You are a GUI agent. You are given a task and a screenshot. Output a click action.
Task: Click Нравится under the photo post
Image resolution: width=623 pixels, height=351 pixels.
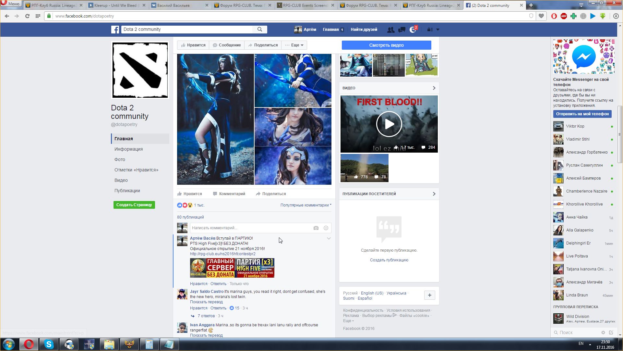tap(190, 194)
